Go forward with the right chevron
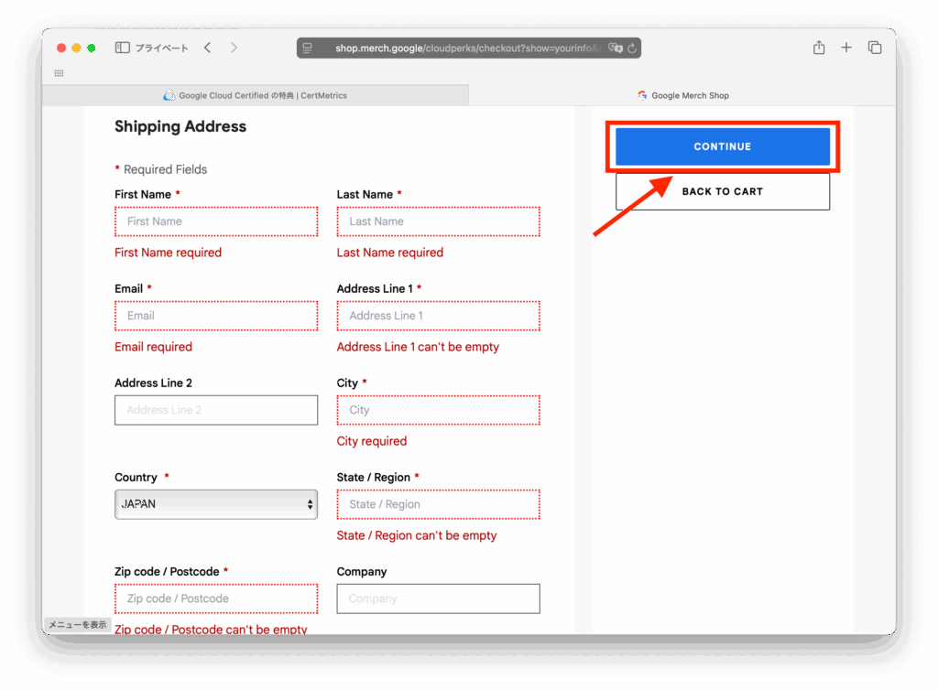 (x=234, y=48)
